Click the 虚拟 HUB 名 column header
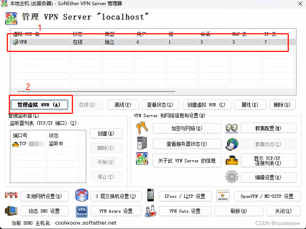Image resolution: width=306 pixels, height=229 pixels. coord(41,34)
